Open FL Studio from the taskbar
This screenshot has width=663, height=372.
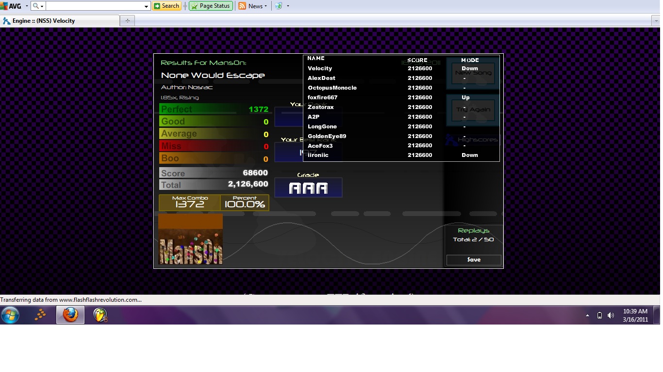[100, 315]
